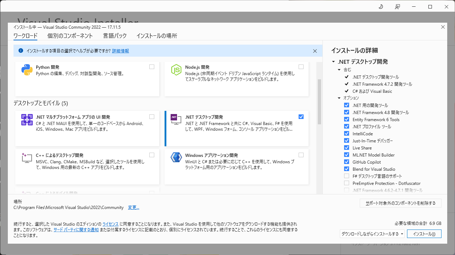Uncheck the Live Share option

(347, 148)
